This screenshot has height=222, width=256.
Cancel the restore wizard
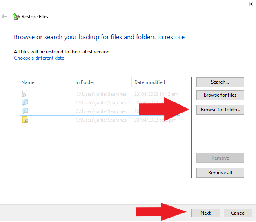click(x=238, y=213)
